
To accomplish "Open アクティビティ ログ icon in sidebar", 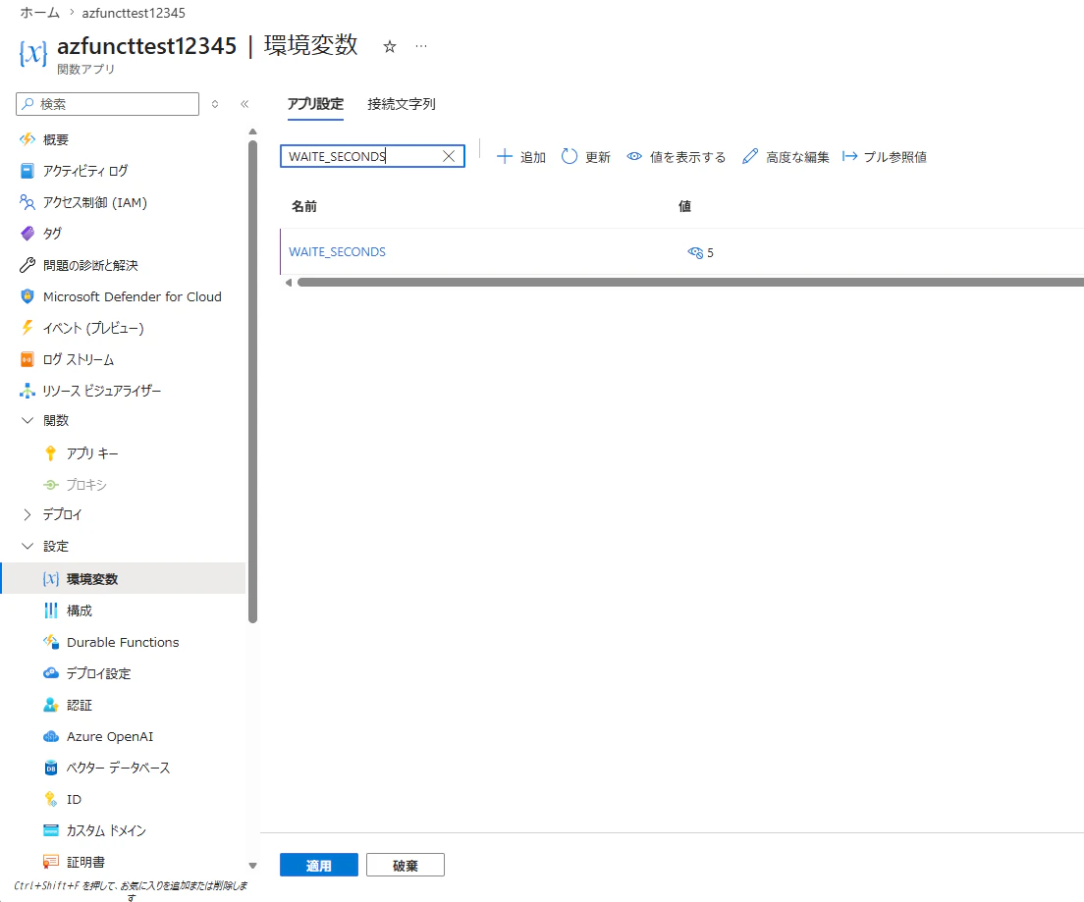I will click(27, 171).
